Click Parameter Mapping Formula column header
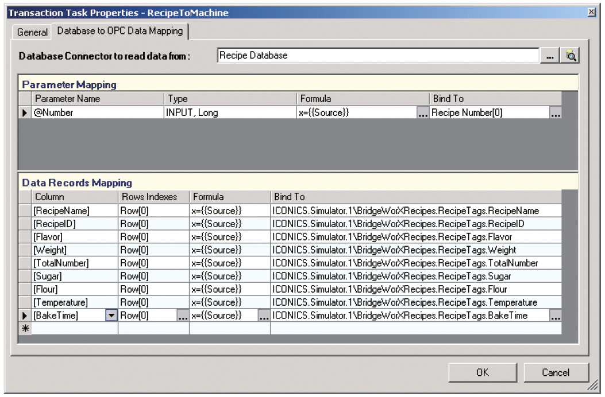The image size is (605, 397). point(363,99)
